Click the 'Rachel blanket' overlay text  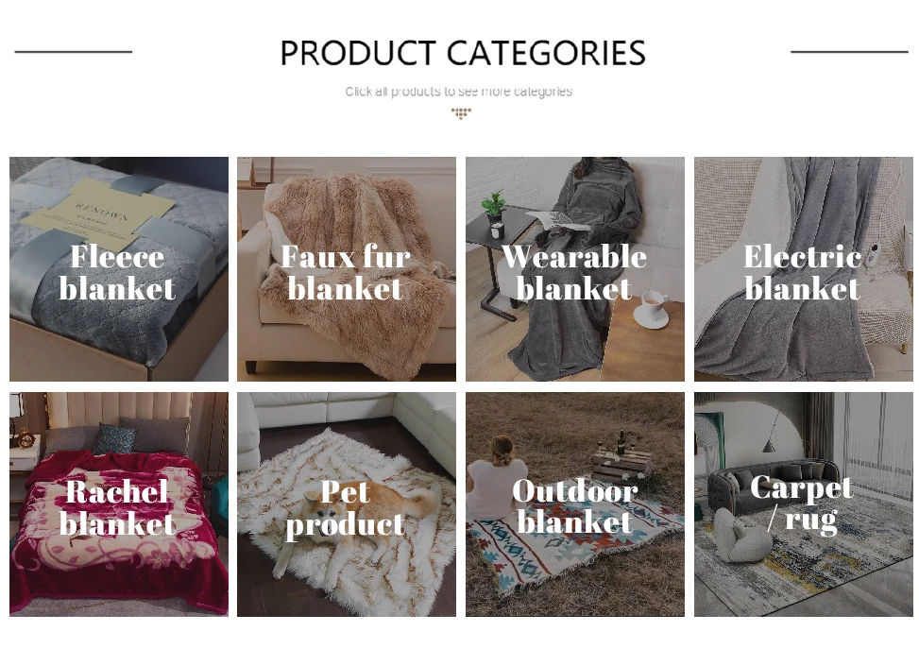(117, 507)
